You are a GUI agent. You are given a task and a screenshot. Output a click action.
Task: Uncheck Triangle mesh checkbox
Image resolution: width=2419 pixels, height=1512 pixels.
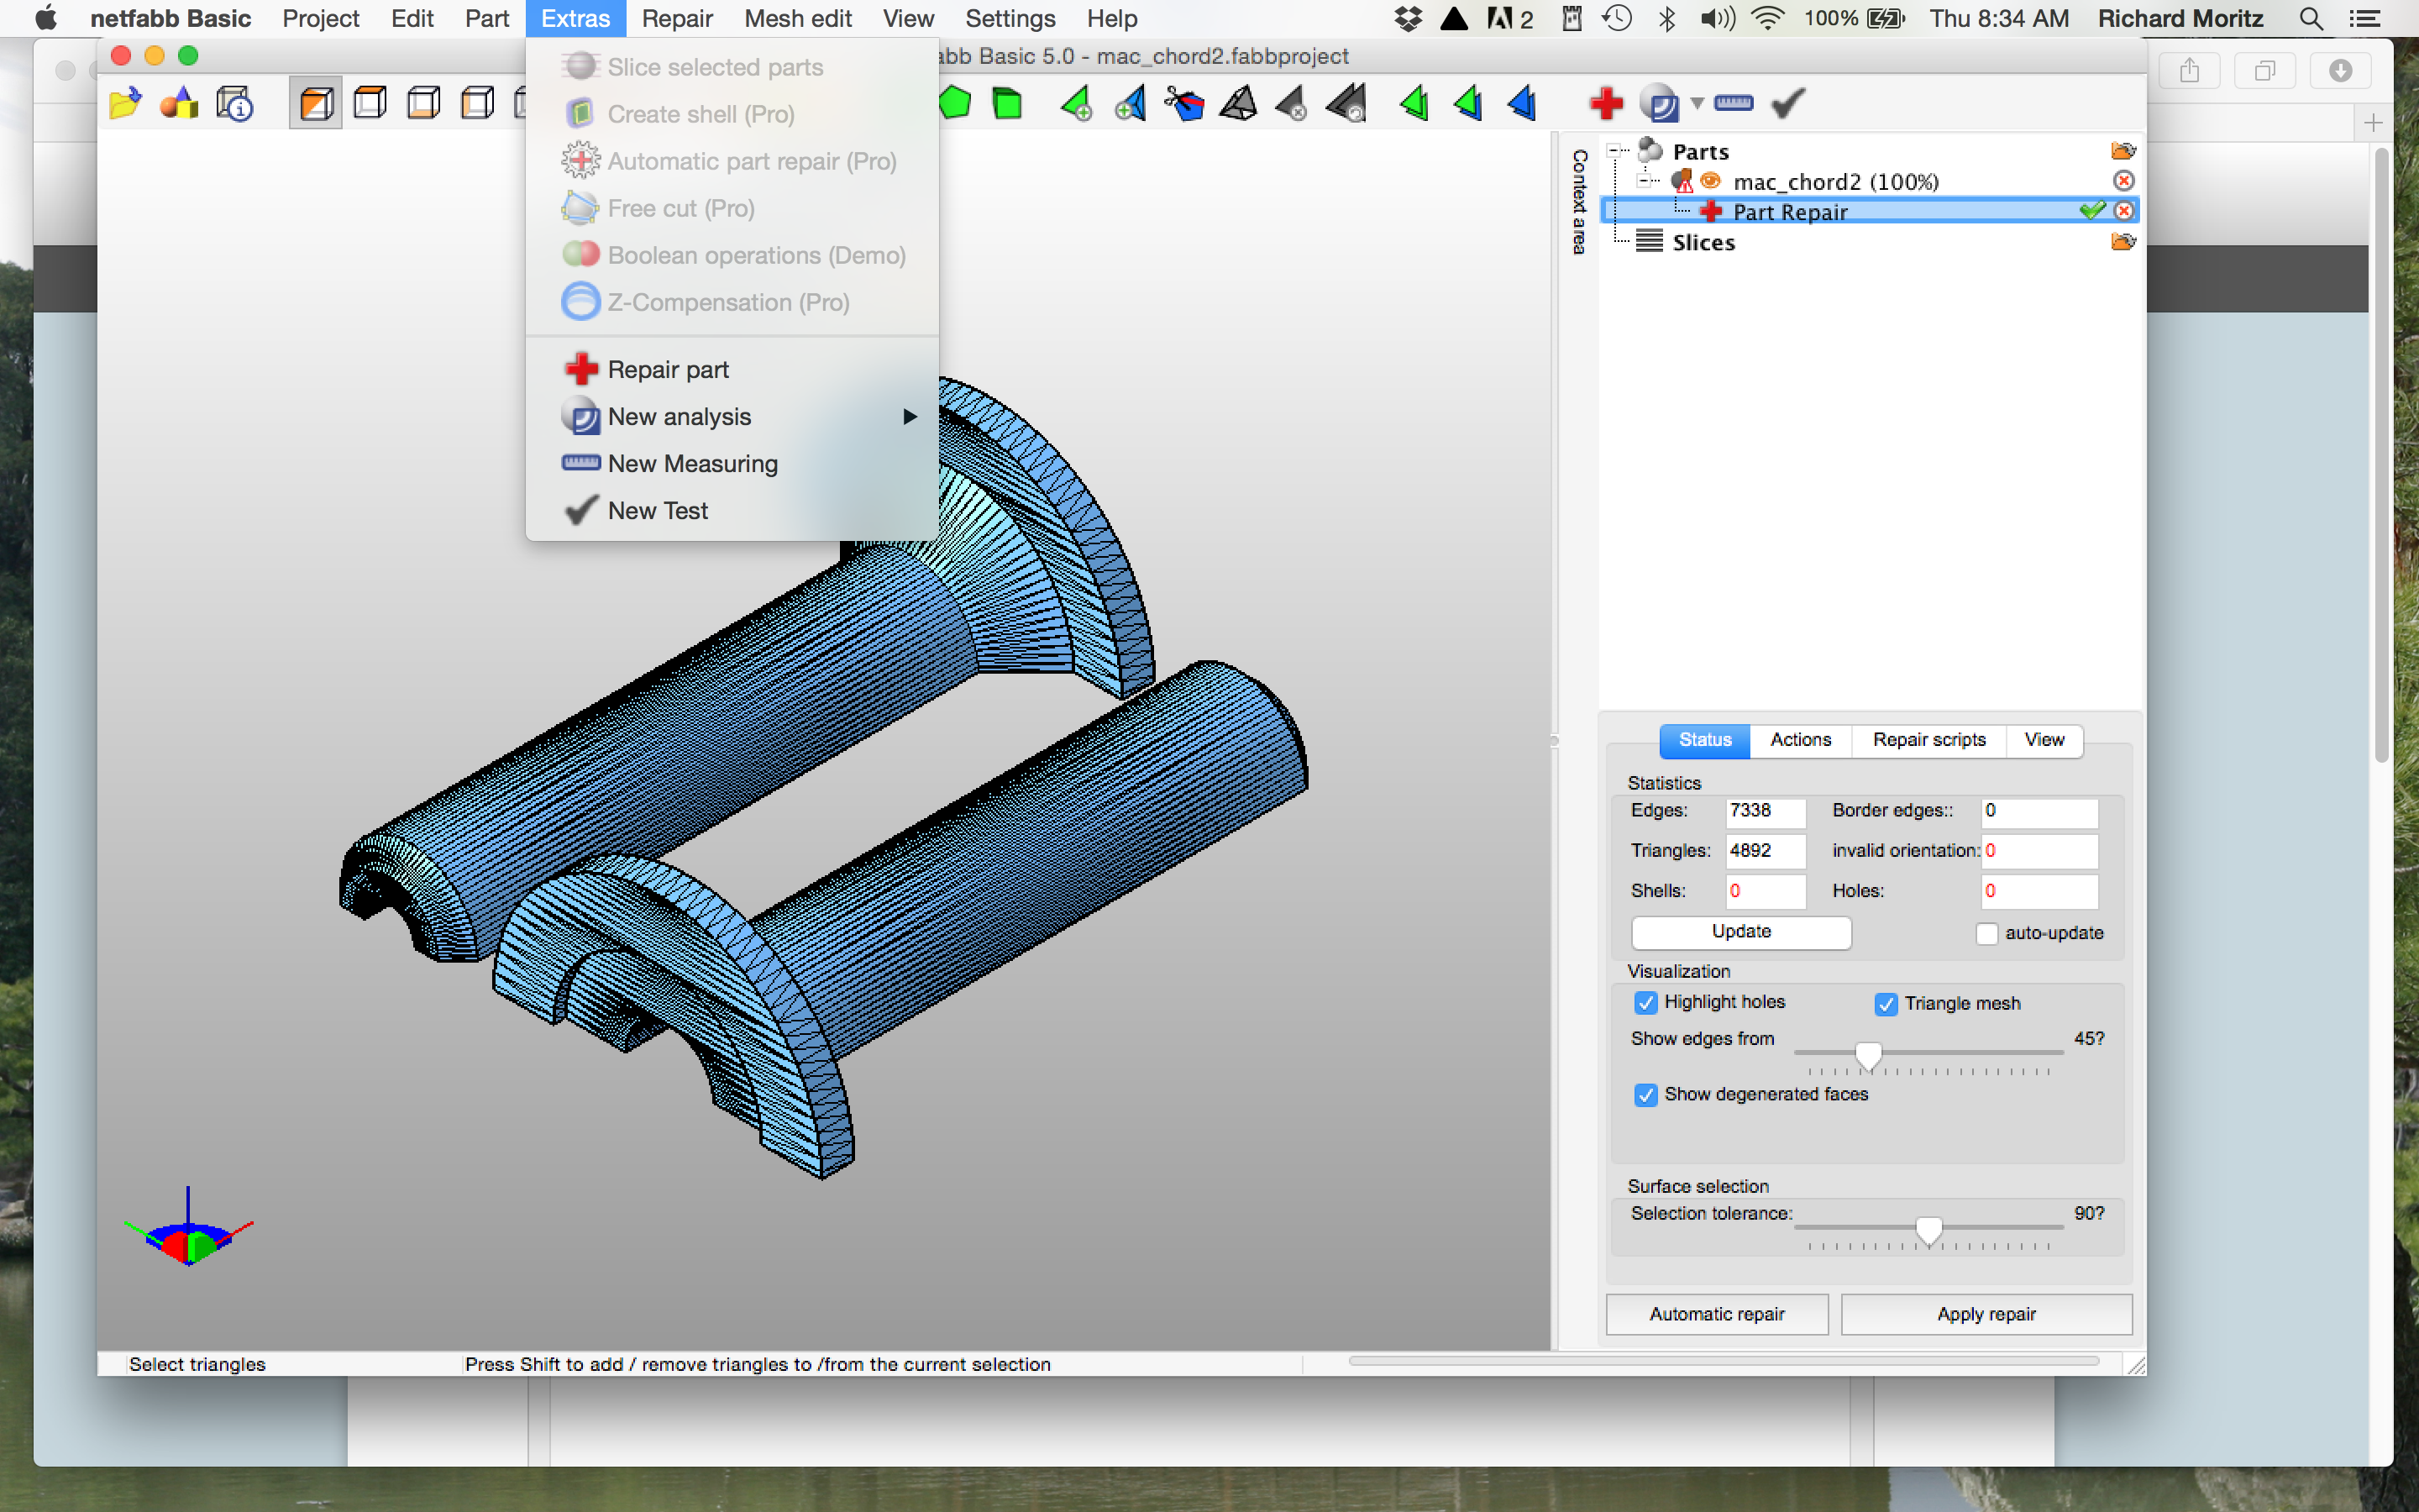coord(1885,1004)
